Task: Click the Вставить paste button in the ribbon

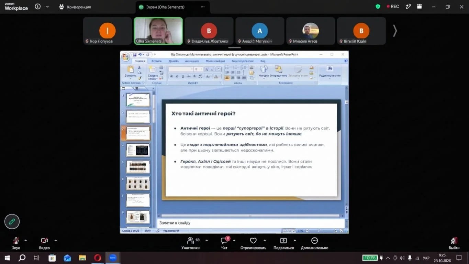Action: (131, 71)
